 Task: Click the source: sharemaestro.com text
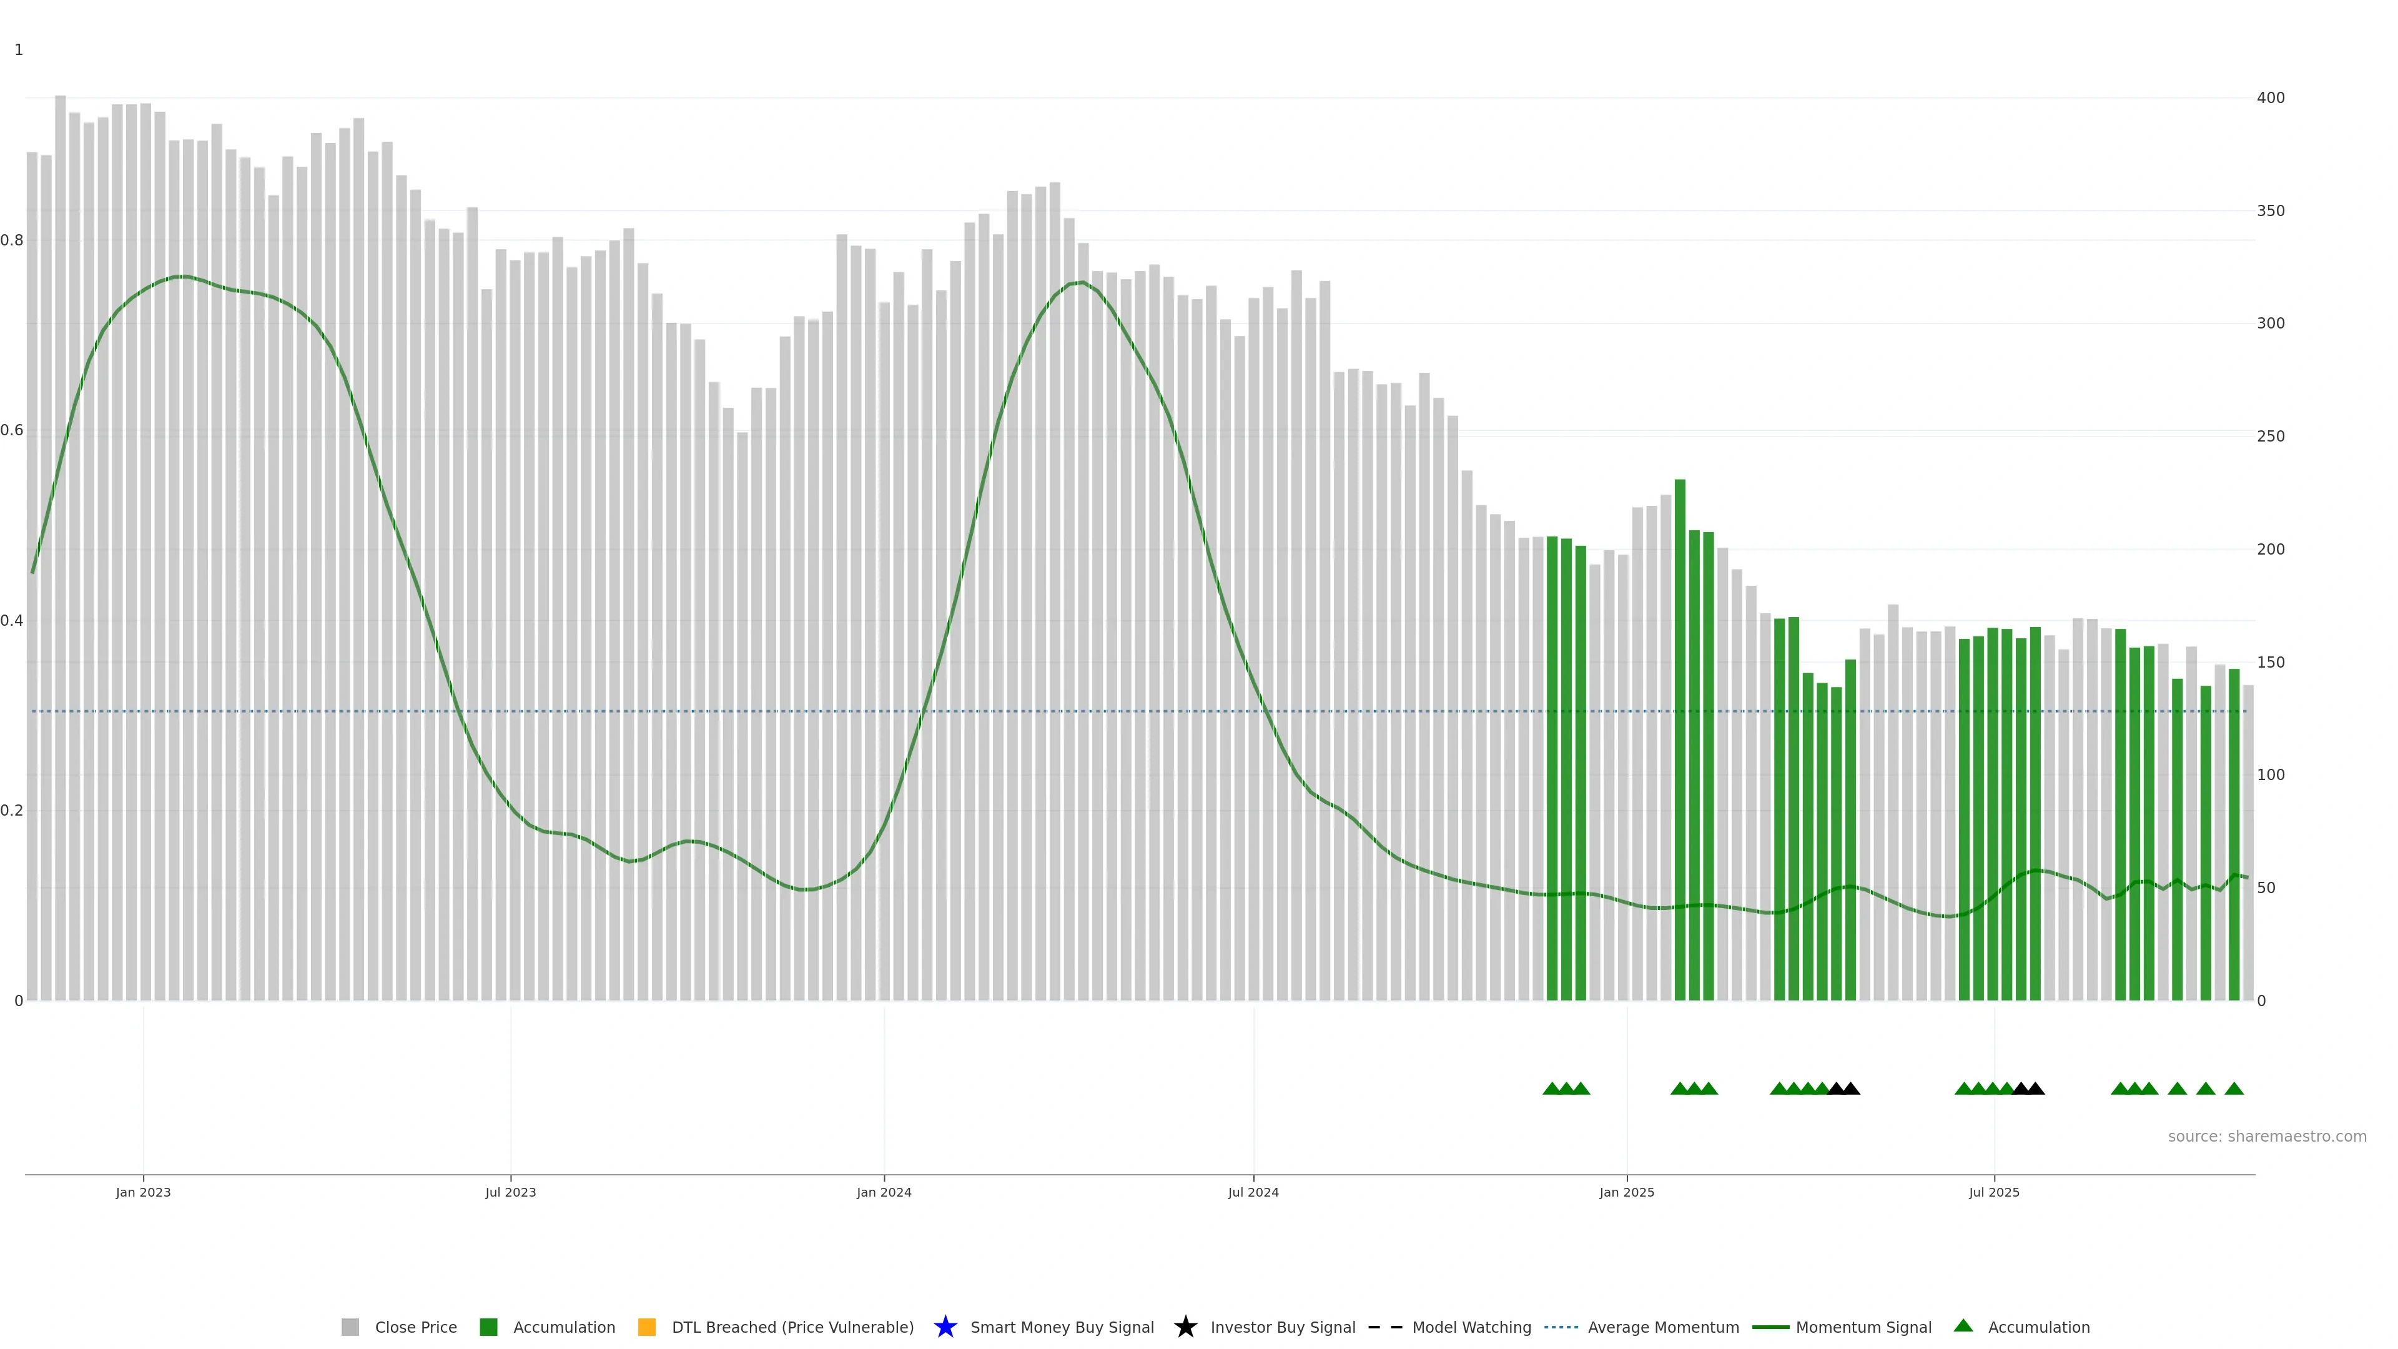pos(2267,1136)
